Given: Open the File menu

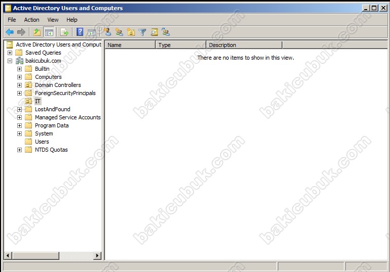Looking at the screenshot, I should point(12,20).
